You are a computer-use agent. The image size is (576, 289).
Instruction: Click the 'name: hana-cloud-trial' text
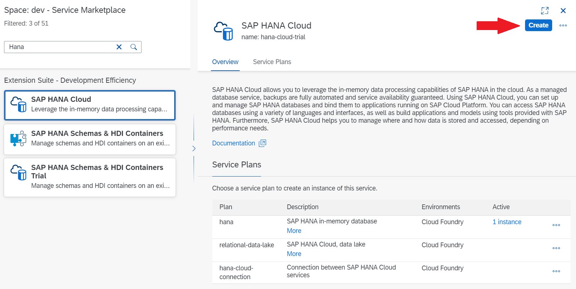tap(273, 37)
